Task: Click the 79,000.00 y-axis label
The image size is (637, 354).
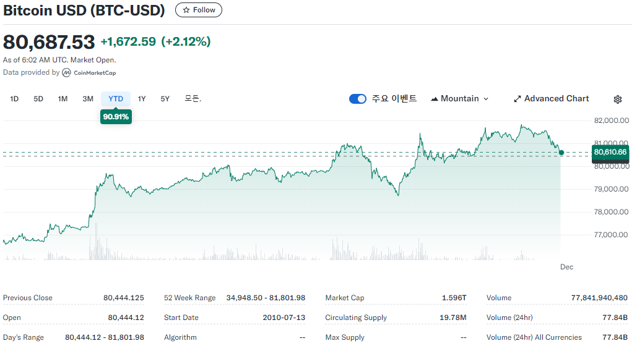Action: [x=611, y=189]
